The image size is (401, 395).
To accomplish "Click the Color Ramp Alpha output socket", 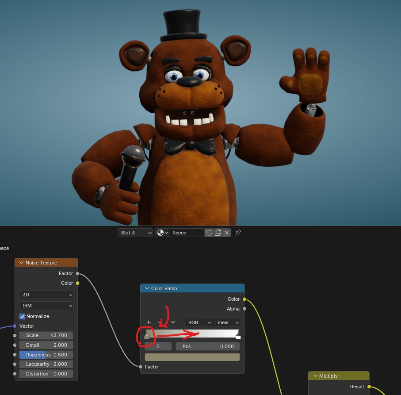I will (244, 309).
